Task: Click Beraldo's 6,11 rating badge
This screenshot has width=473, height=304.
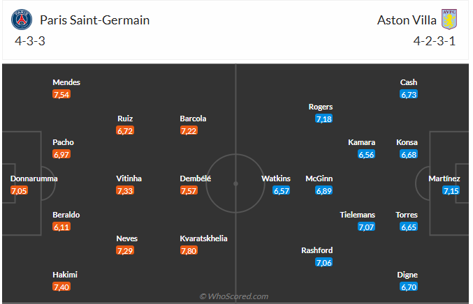Action: click(x=61, y=227)
